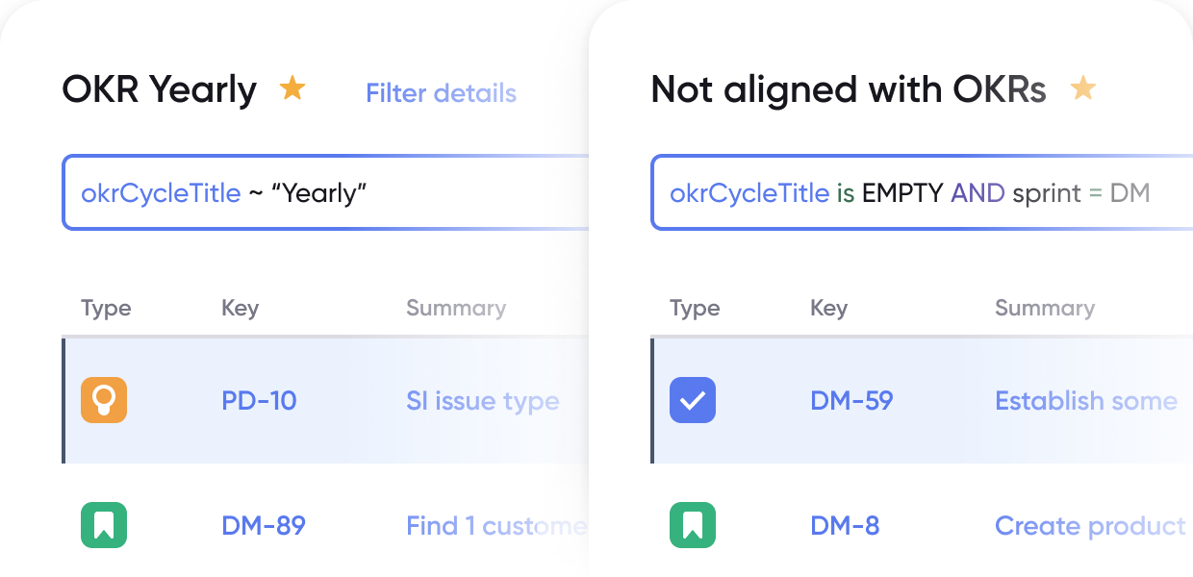Toggle favorite status of OKR Yearly filter

pos(292,88)
